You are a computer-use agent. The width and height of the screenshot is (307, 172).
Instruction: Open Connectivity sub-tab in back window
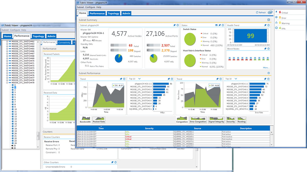(64, 43)
